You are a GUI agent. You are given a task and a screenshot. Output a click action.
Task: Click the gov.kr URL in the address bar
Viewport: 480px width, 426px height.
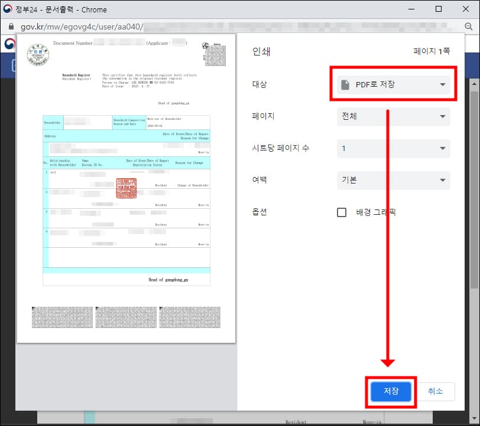click(x=53, y=27)
